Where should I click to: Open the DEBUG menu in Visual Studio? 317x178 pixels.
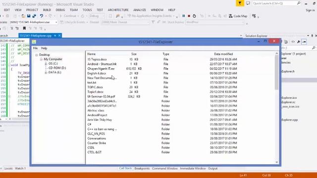pos(60,10)
